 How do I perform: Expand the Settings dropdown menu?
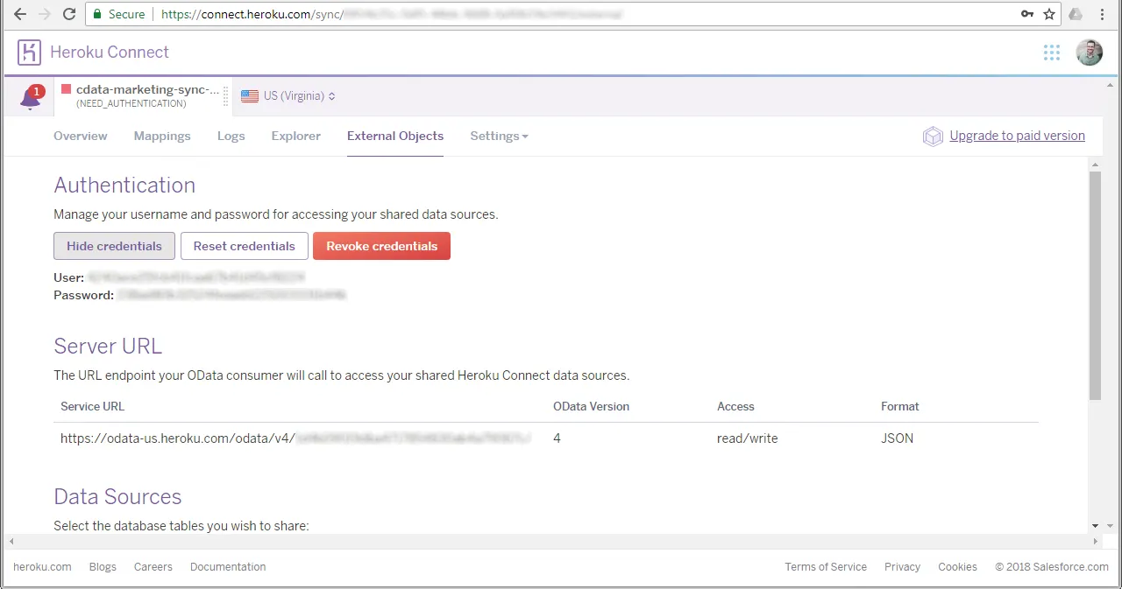499,137
